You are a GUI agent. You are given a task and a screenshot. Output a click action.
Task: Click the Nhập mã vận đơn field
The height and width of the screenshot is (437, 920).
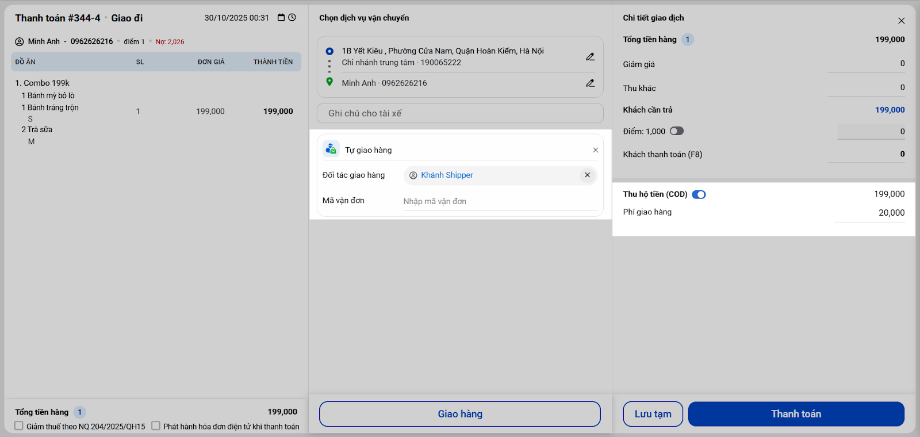pos(499,201)
